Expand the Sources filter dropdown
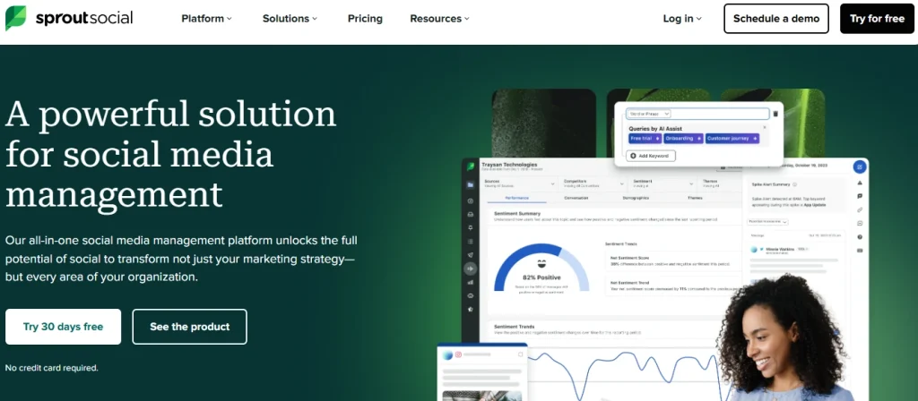 [x=518, y=183]
